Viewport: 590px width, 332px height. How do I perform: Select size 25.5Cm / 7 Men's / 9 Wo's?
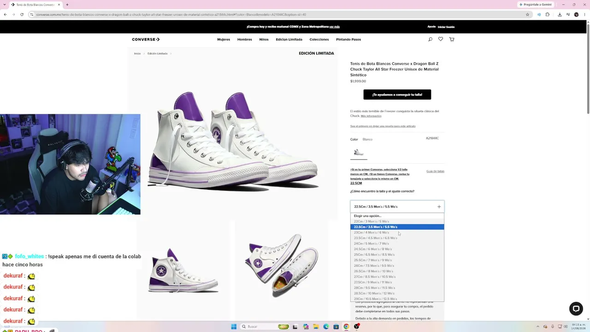397,260
